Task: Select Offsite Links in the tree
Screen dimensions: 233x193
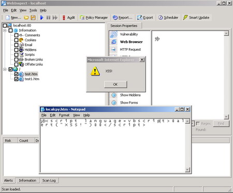Action: (34, 64)
